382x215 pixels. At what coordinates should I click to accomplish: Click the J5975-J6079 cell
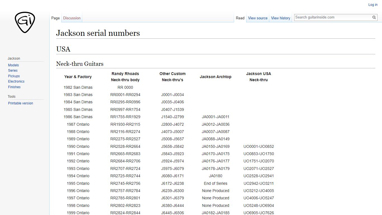pyautogui.click(x=173, y=169)
